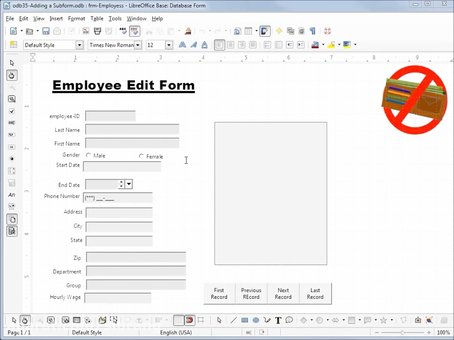
Task: Select the Text tool in the drawing toolbar
Action: pos(278,320)
